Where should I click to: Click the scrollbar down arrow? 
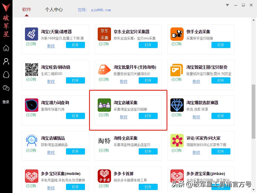click(x=253, y=190)
